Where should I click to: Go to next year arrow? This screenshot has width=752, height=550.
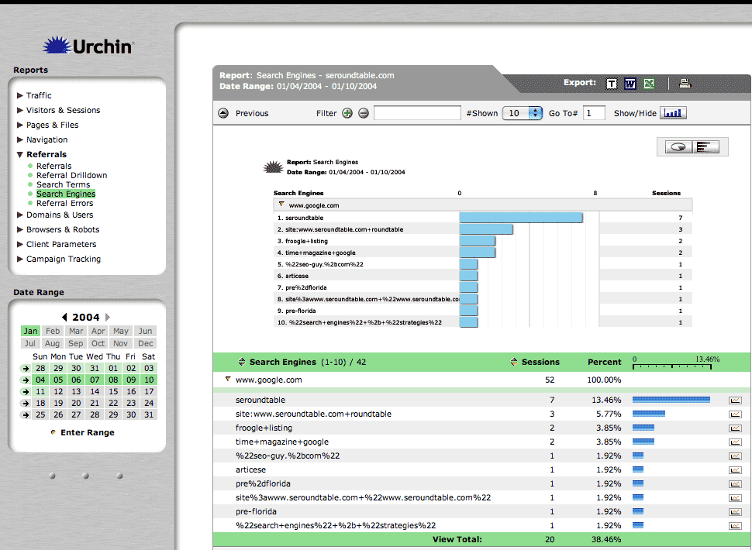tap(108, 317)
